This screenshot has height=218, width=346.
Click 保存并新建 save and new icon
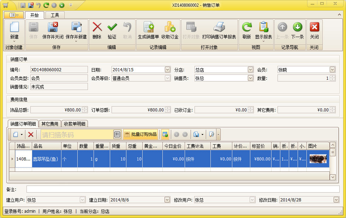(76, 27)
